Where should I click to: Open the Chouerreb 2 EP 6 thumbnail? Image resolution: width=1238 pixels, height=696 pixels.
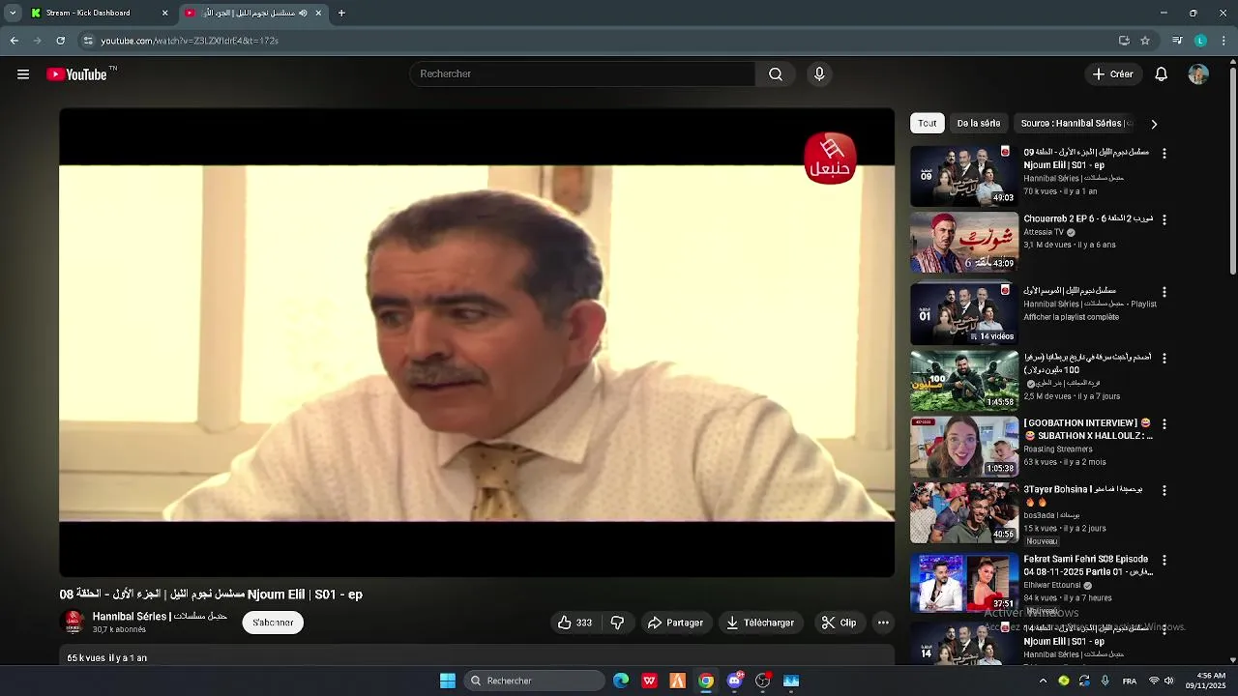964,243
